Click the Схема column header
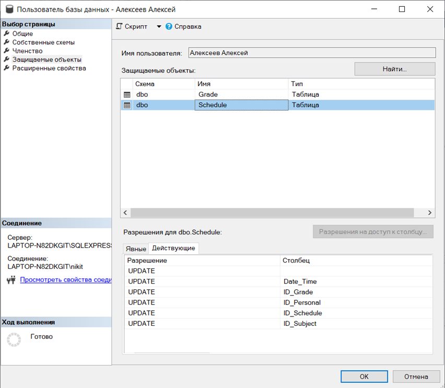 click(164, 84)
